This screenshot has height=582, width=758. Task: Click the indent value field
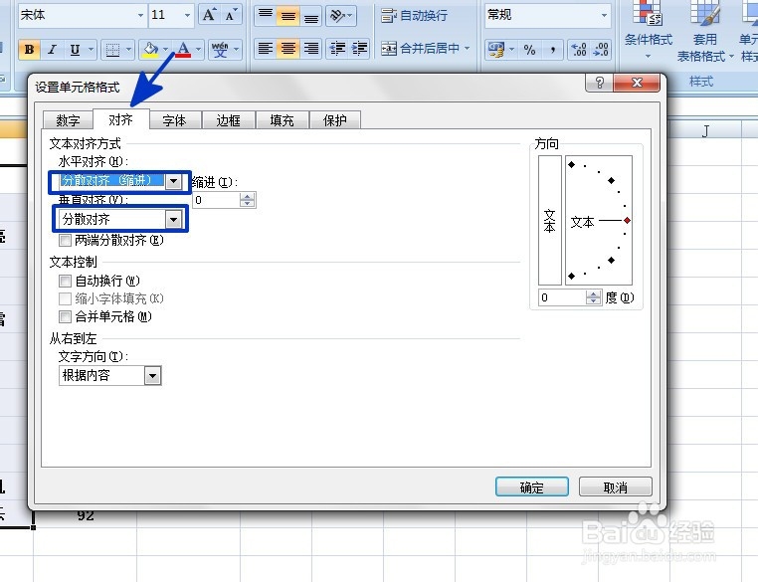point(216,200)
